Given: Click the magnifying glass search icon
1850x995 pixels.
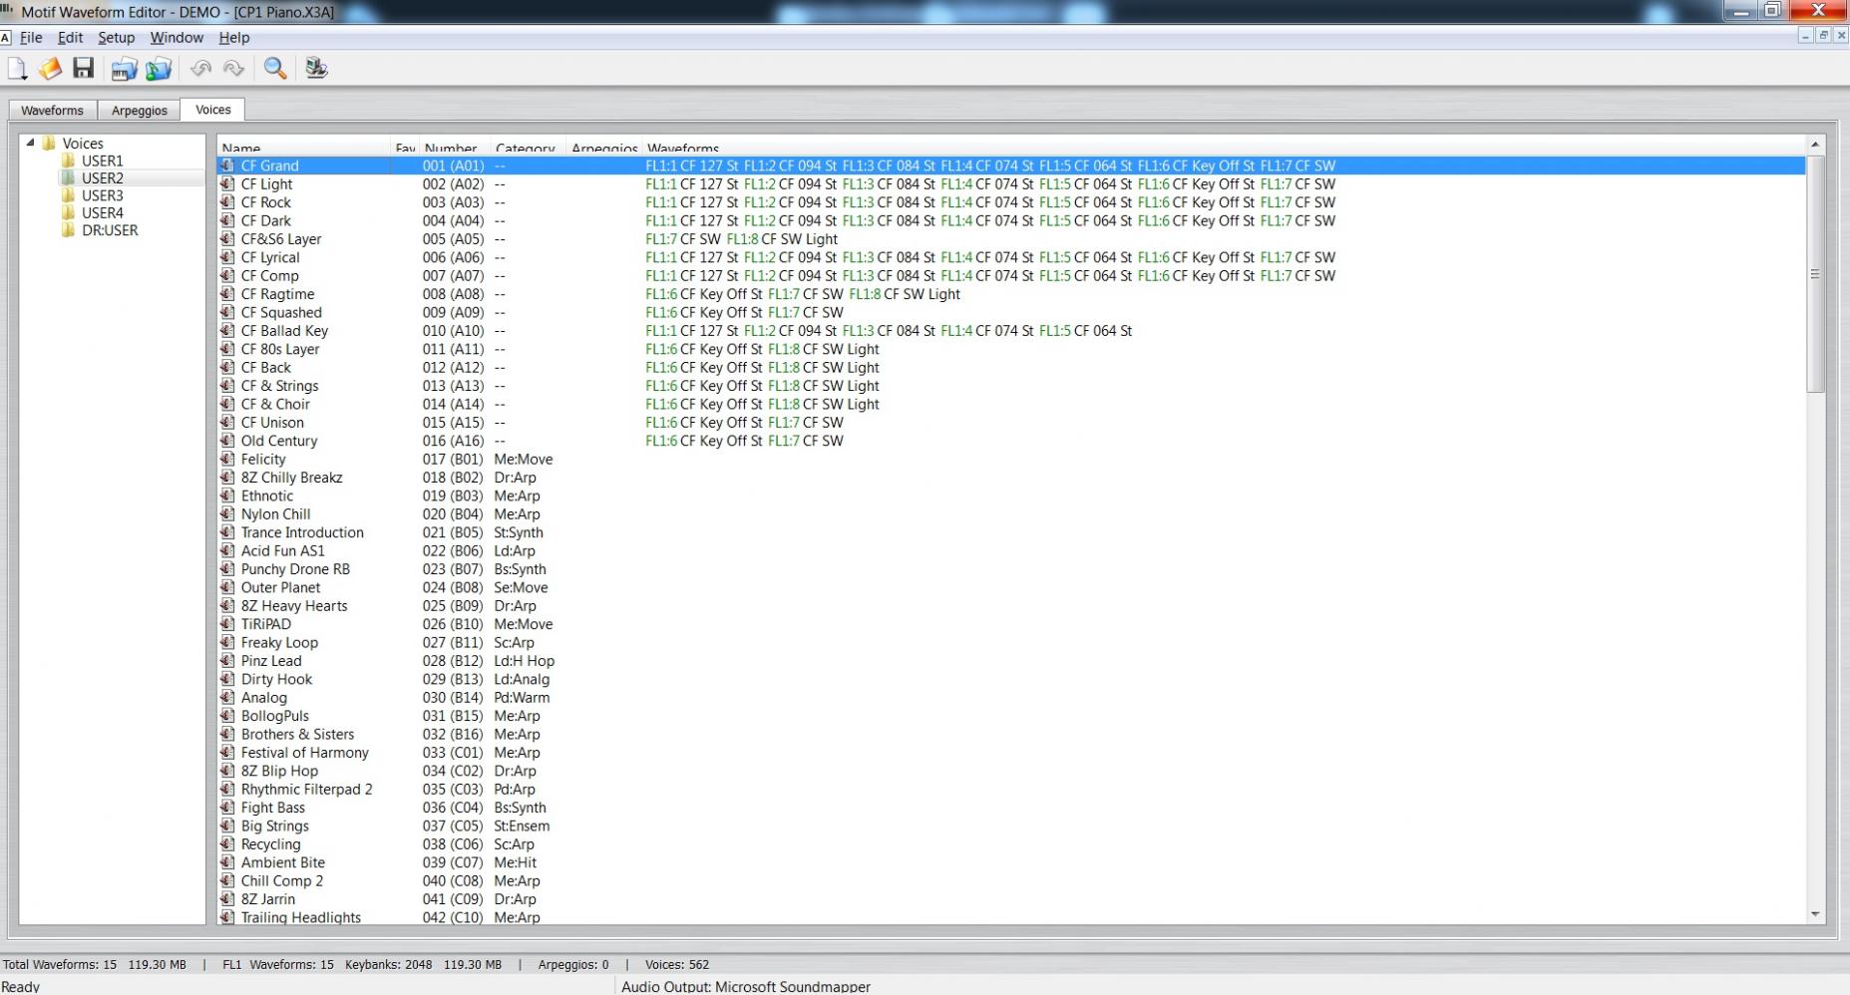Looking at the screenshot, I should (275, 68).
